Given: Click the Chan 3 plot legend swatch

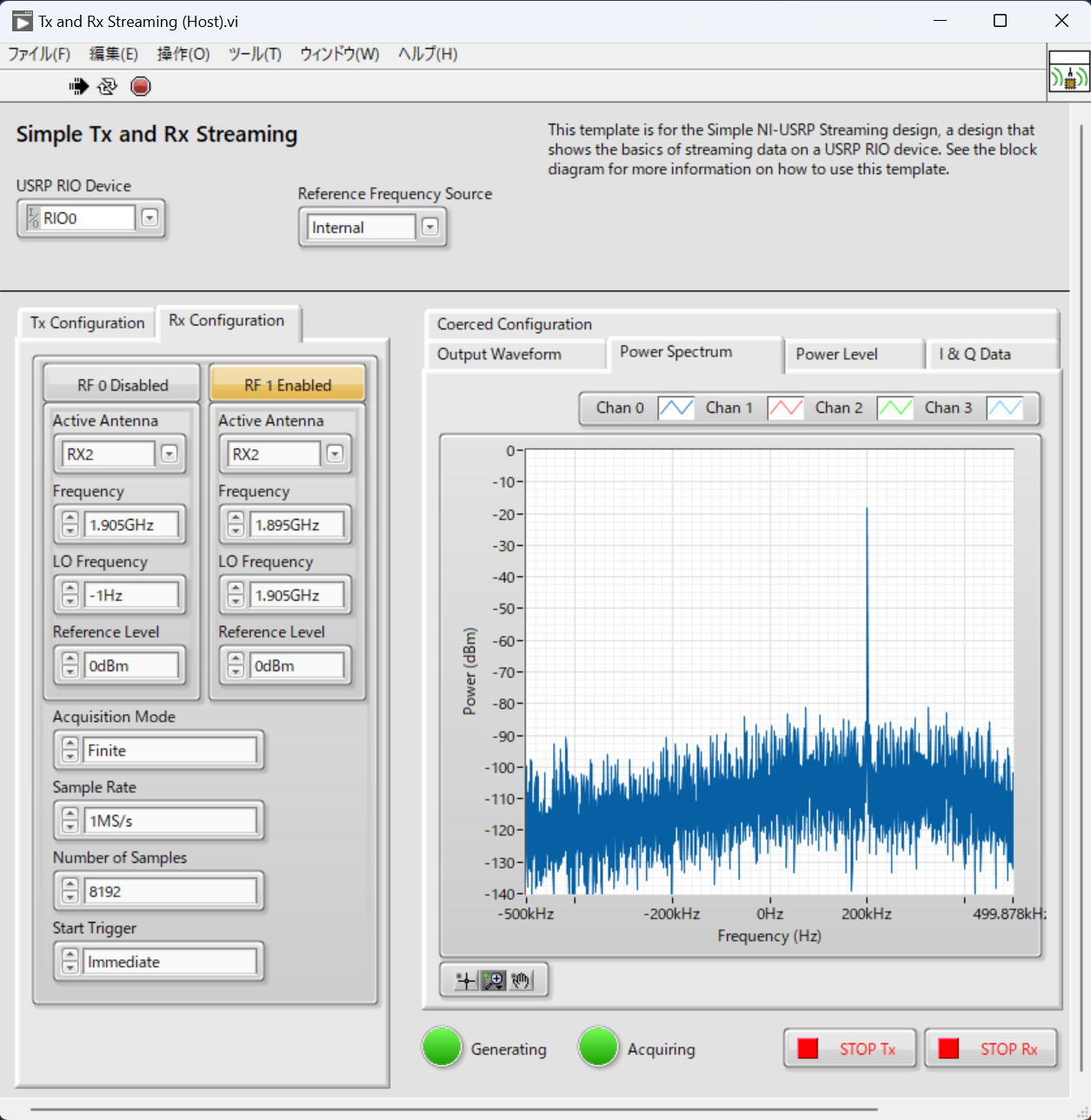Looking at the screenshot, I should [x=1004, y=408].
